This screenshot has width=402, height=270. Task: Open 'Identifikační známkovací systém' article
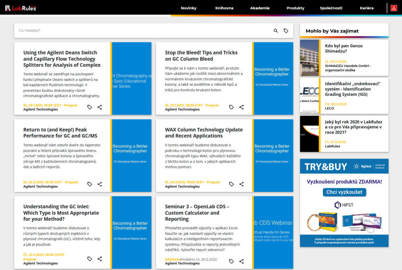pos(353,89)
